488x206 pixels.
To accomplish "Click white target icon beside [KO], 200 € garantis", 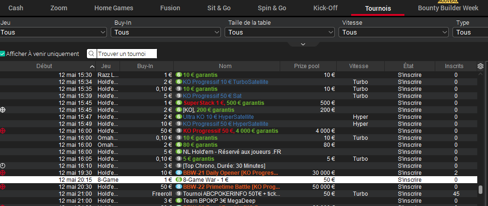I will tap(3, 110).
